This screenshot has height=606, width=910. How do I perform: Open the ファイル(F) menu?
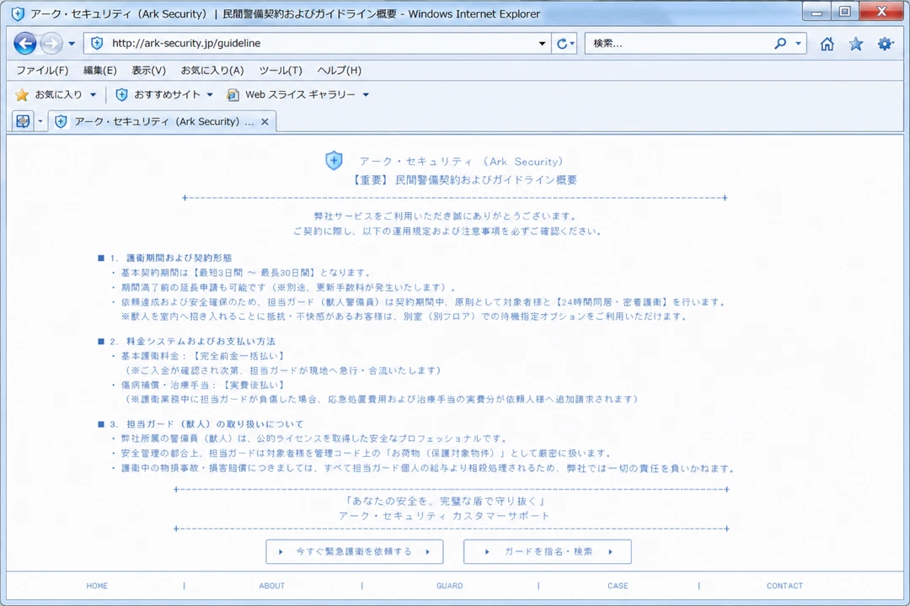pos(42,70)
